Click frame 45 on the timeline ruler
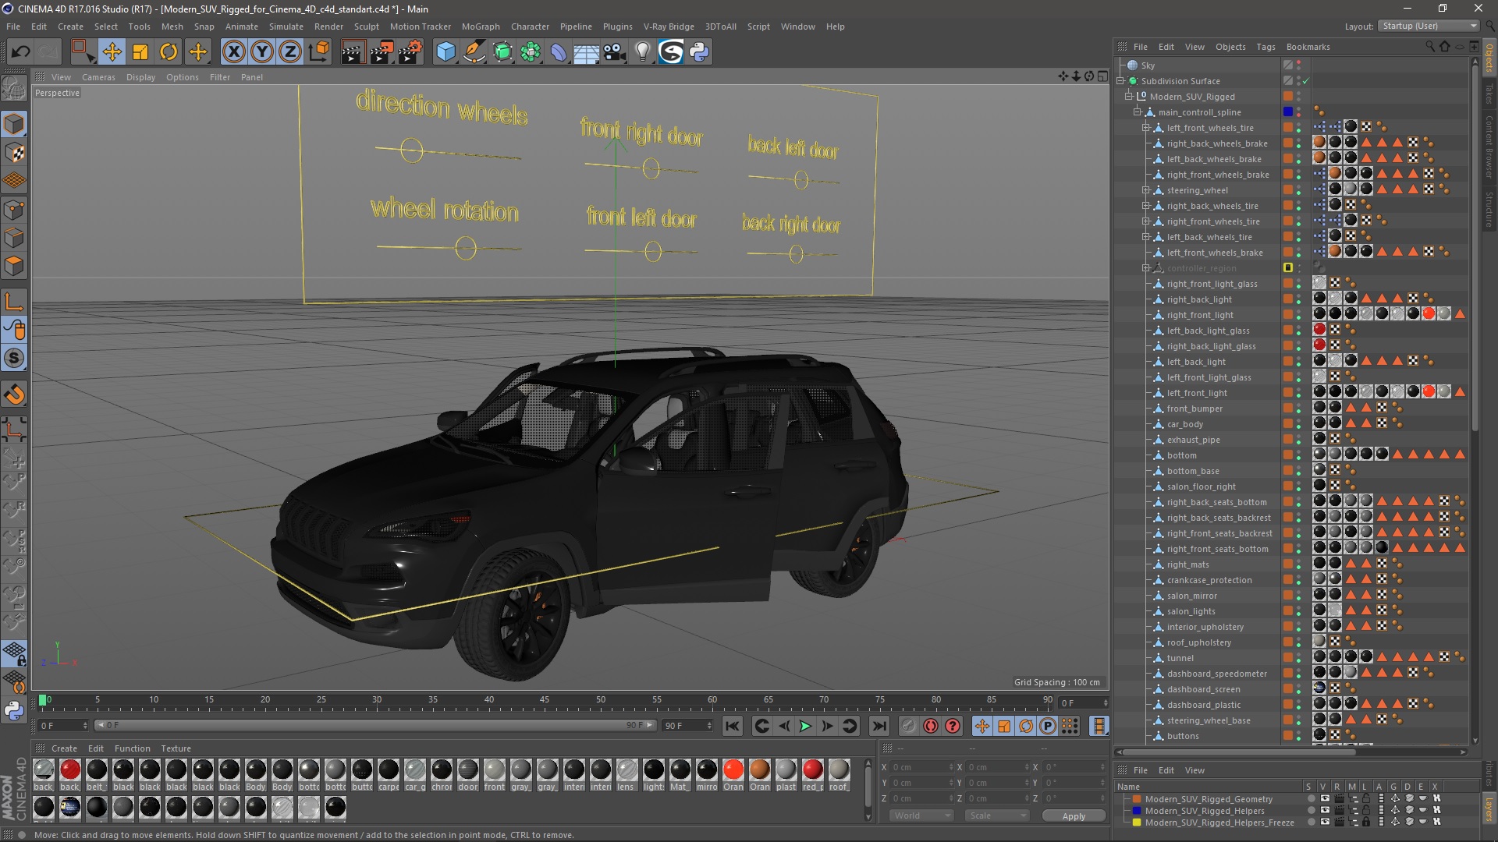 click(545, 700)
